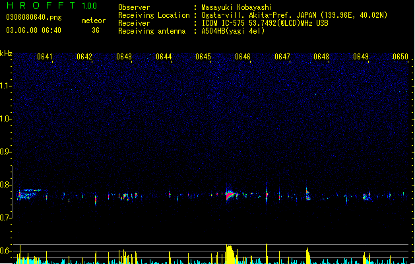The image size is (415, 264).
Task: Click the 0.9 kHz axis label
Action: coord(6,152)
